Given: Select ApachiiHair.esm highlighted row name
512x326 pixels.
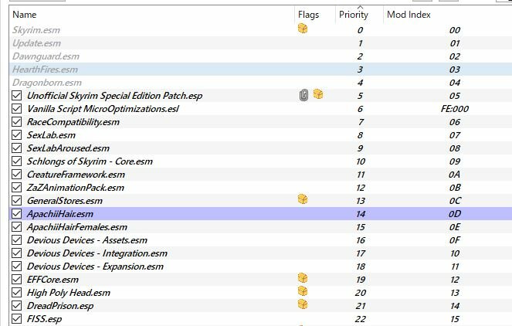Looking at the screenshot, I should pos(60,214).
